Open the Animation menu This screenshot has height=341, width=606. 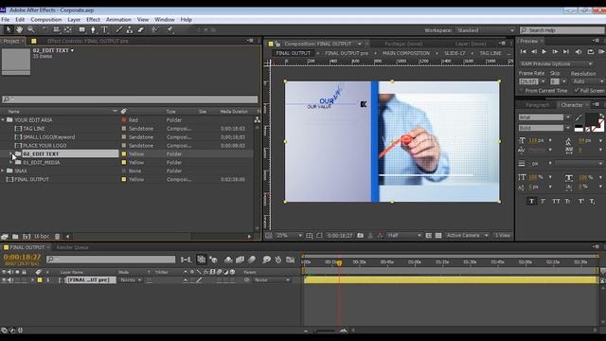(118, 19)
